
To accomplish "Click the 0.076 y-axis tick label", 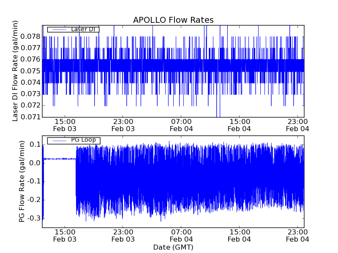I will [30, 59].
